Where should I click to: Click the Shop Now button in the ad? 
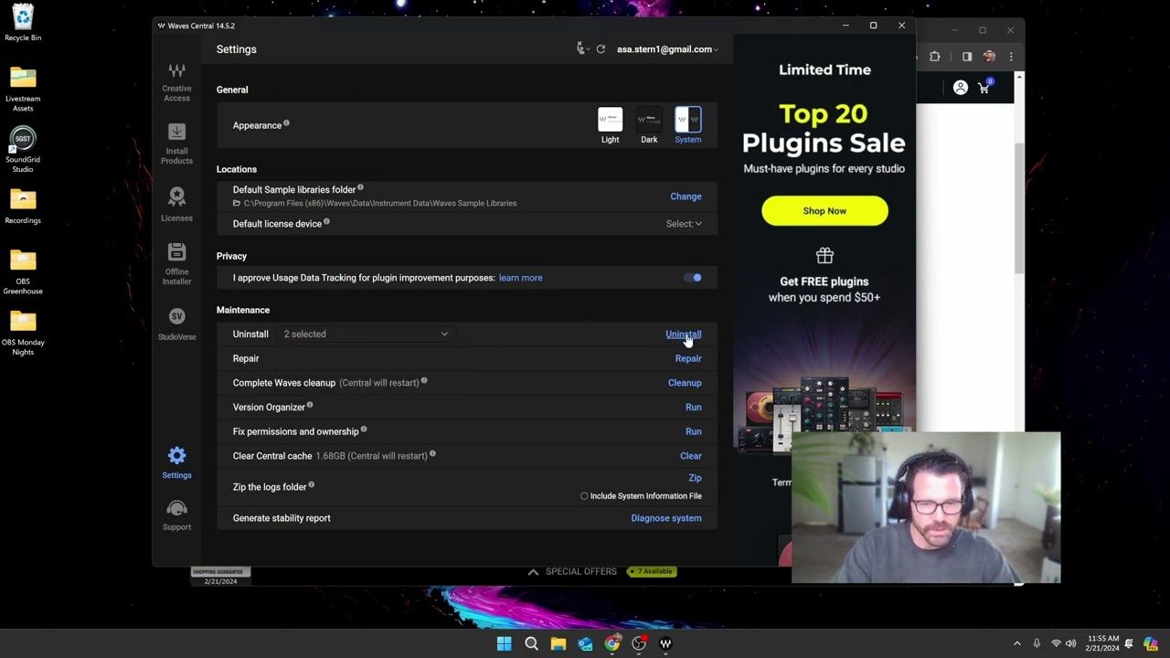click(x=824, y=211)
